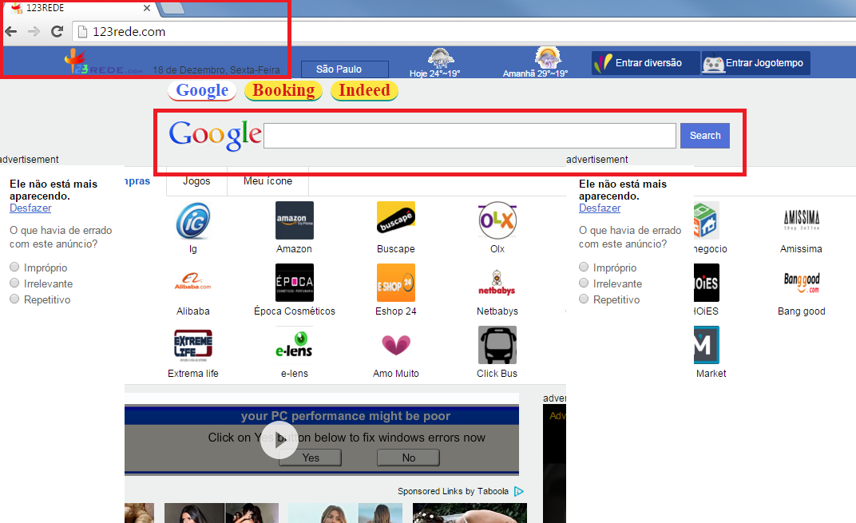This screenshot has width=856, height=523.
Task: Open the Buscape shortcut icon
Action: click(395, 220)
